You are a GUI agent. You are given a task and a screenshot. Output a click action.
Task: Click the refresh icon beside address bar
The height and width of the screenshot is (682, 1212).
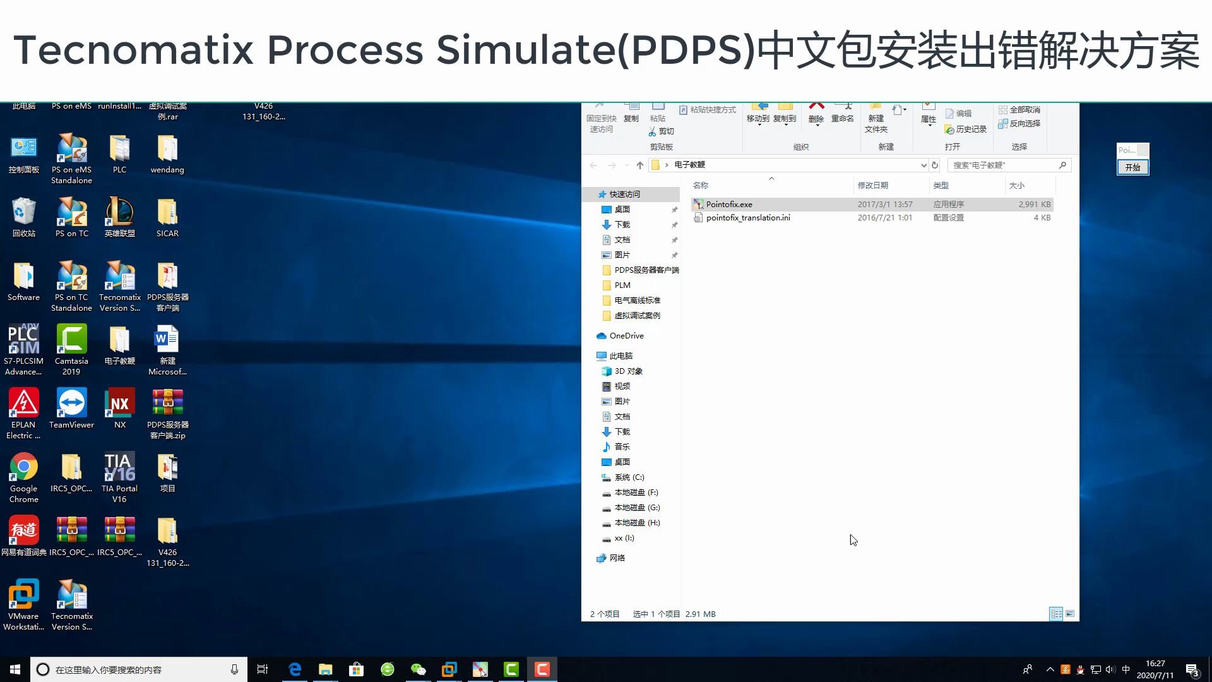(935, 165)
